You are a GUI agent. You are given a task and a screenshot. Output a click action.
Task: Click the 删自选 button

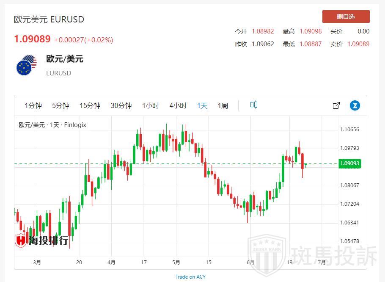[346, 17]
